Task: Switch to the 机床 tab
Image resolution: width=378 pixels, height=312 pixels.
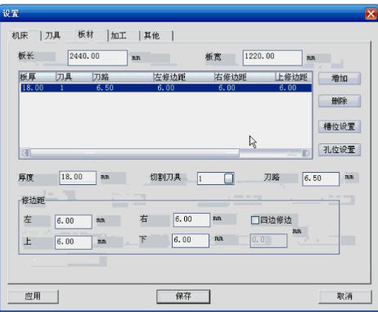Action: tap(20, 35)
